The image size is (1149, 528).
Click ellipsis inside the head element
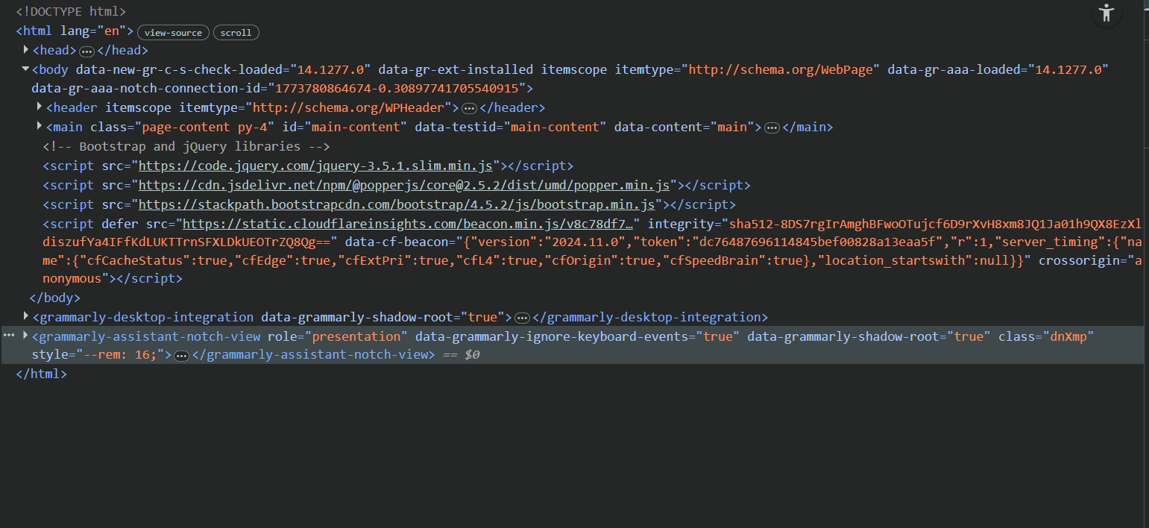coord(87,51)
